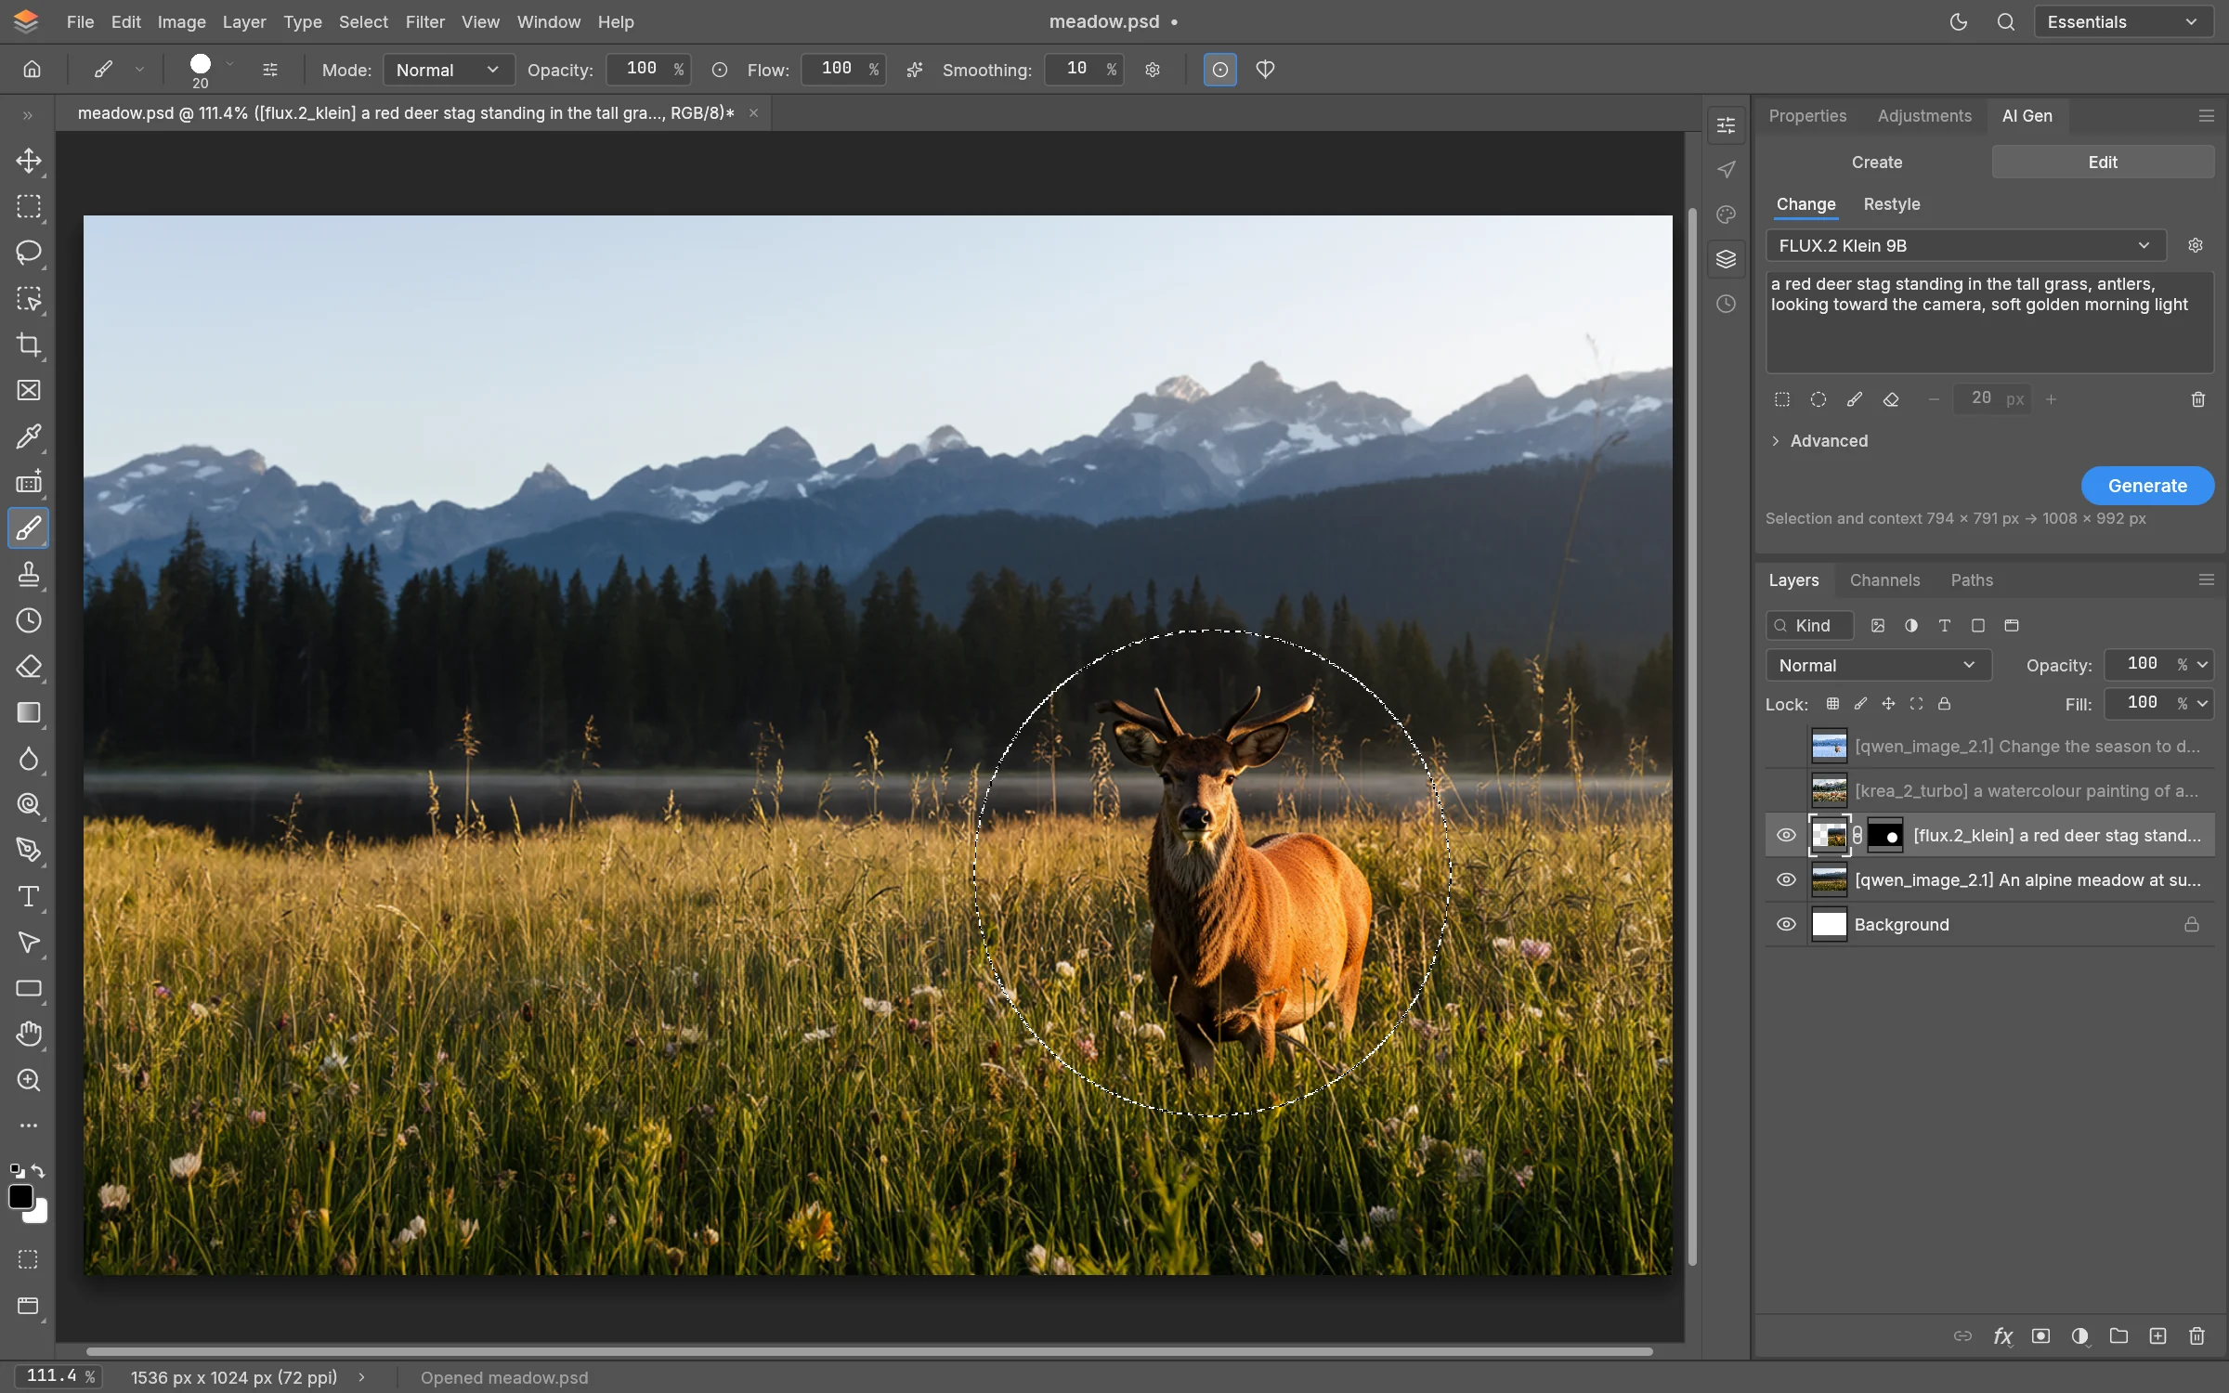Hide the qwen_image_2.1 alpine meadow layer
The height and width of the screenshot is (1393, 2229).
[1786, 879]
